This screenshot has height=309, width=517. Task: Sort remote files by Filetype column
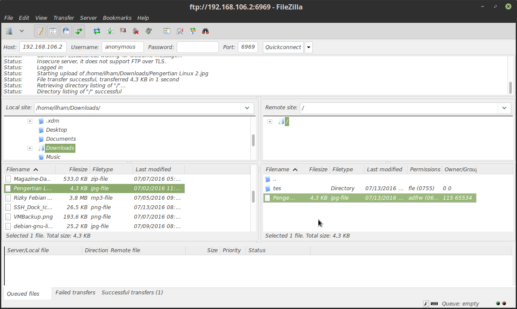point(347,170)
